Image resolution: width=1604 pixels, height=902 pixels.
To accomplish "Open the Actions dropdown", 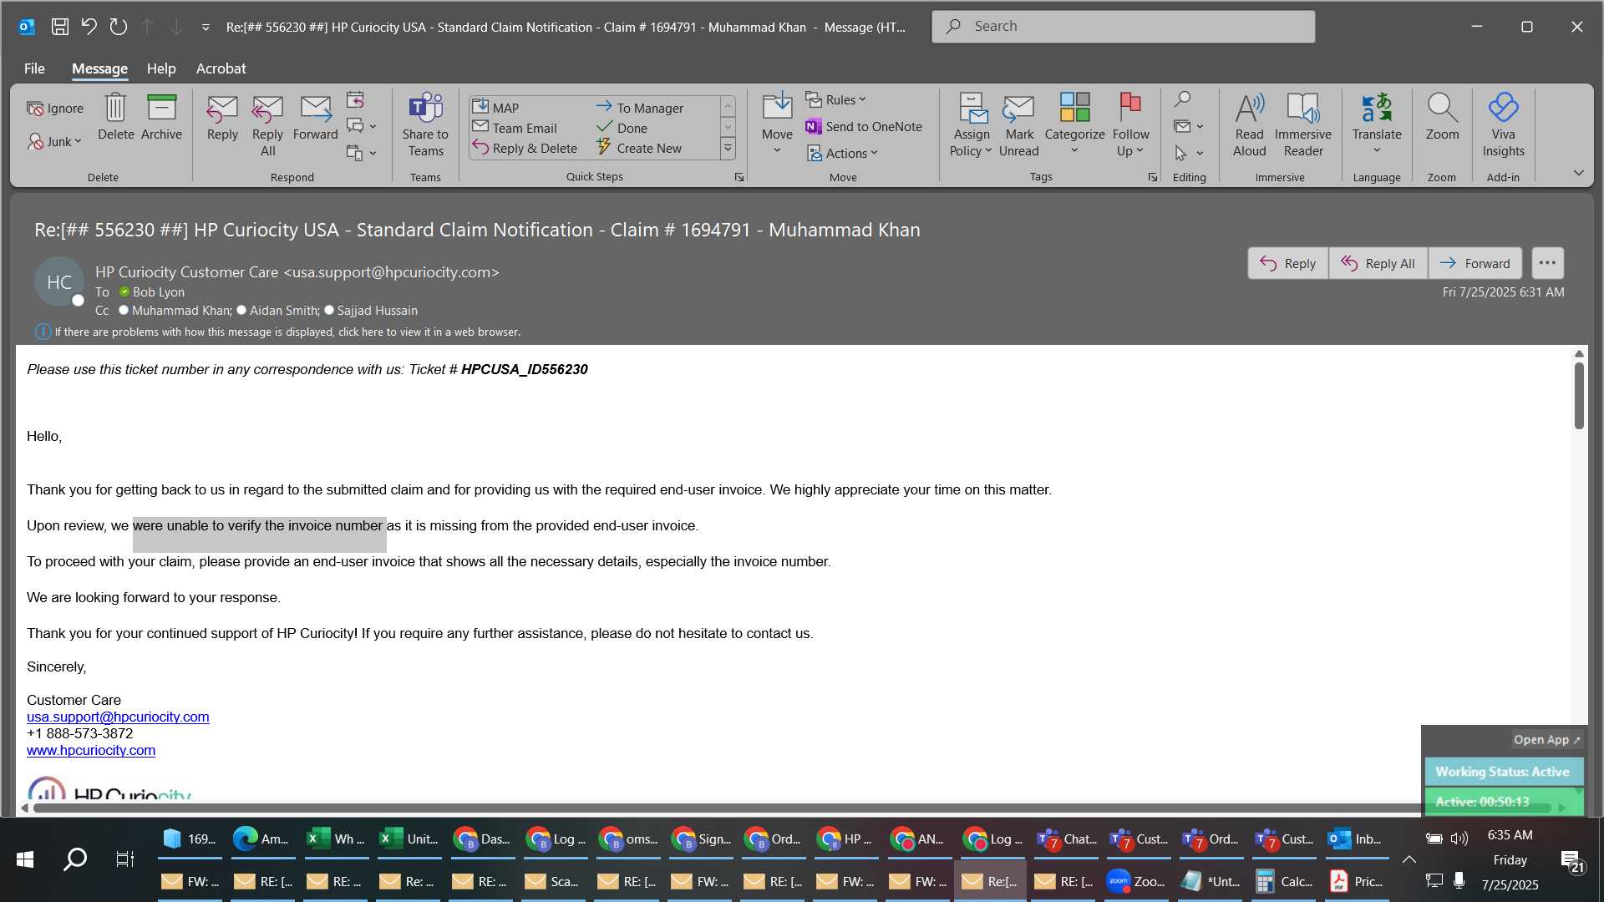I will click(842, 153).
